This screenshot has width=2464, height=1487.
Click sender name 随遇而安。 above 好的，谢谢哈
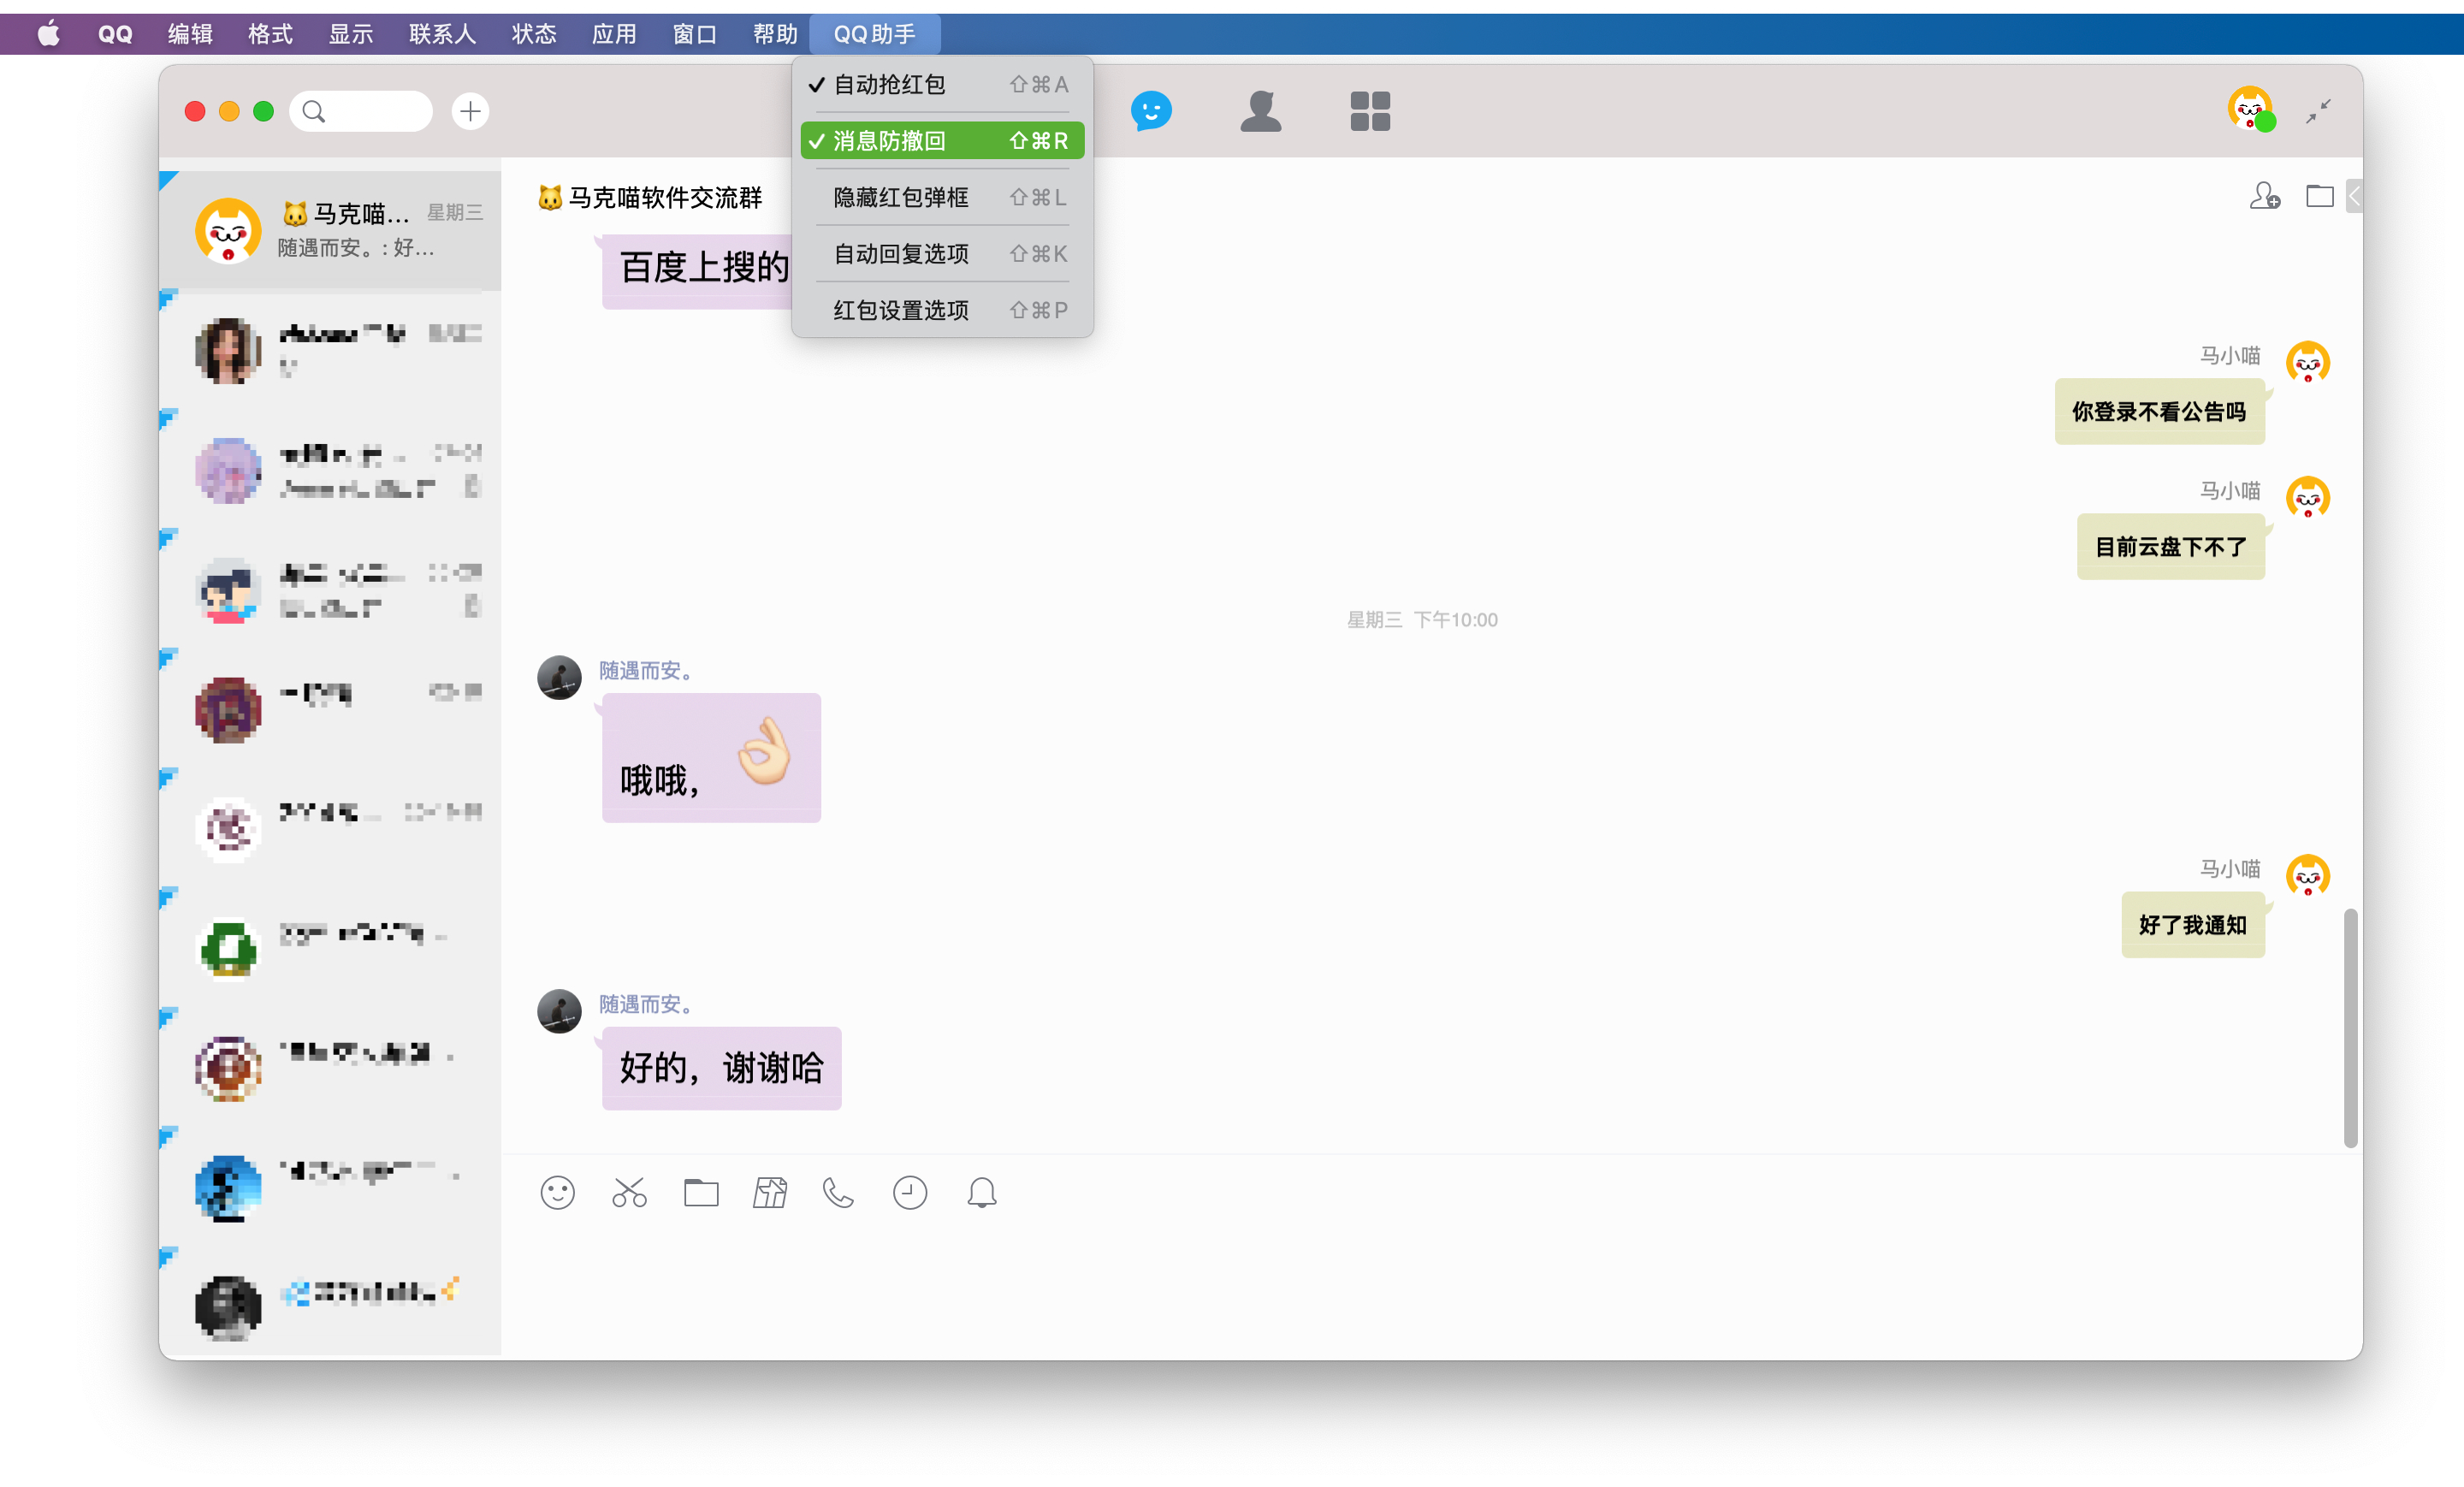click(646, 1004)
